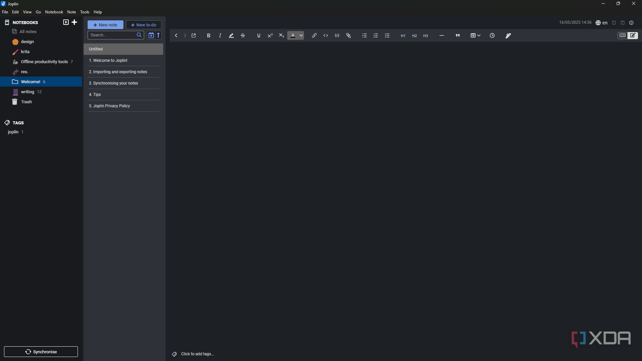Image resolution: width=642 pixels, height=361 pixels.
Task: Switch to rich text editor mode
Action: pos(633,35)
